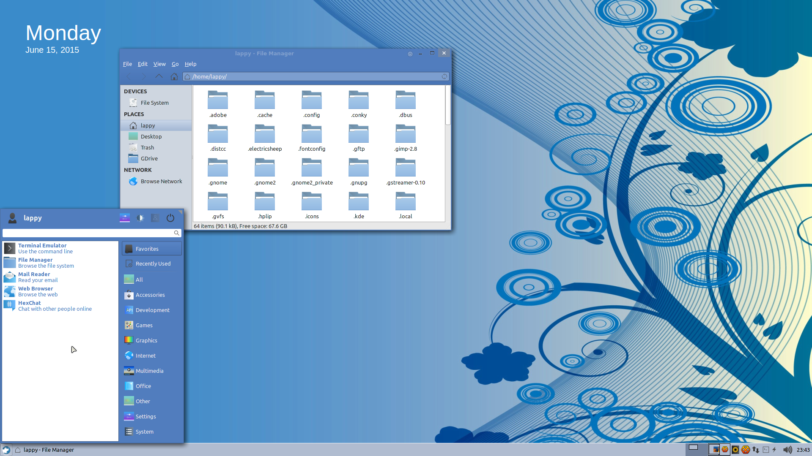Select the .icons folder

(x=312, y=205)
